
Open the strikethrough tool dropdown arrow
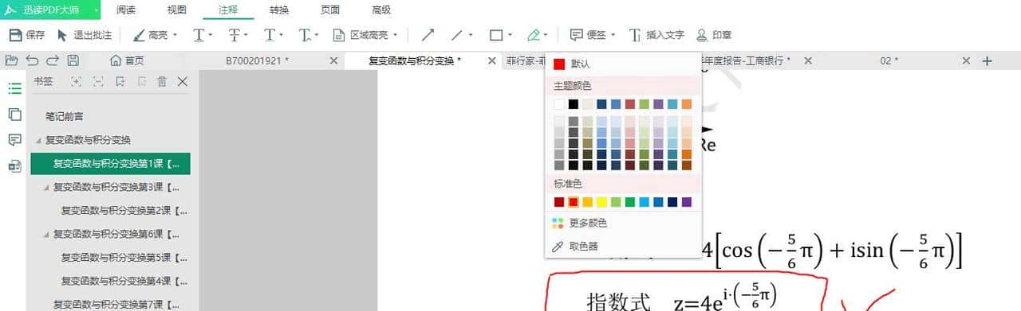click(246, 35)
